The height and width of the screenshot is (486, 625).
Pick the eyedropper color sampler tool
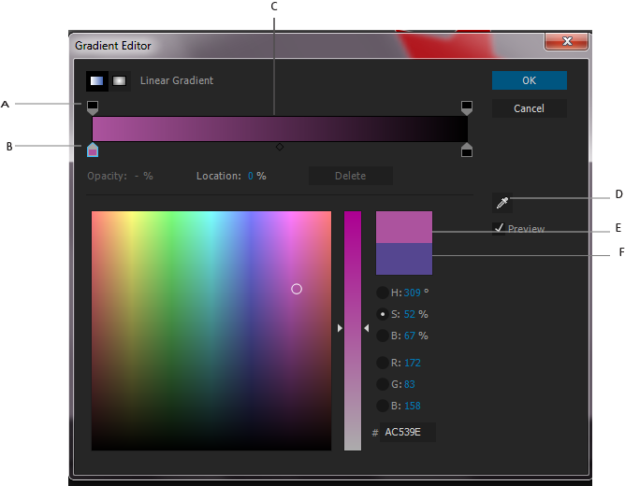point(502,203)
